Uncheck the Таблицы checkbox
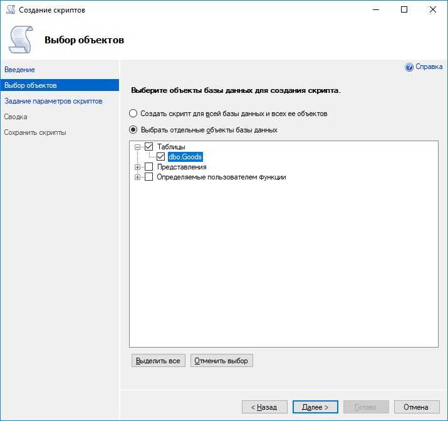Image resolution: width=448 pixels, height=421 pixels. [x=149, y=147]
